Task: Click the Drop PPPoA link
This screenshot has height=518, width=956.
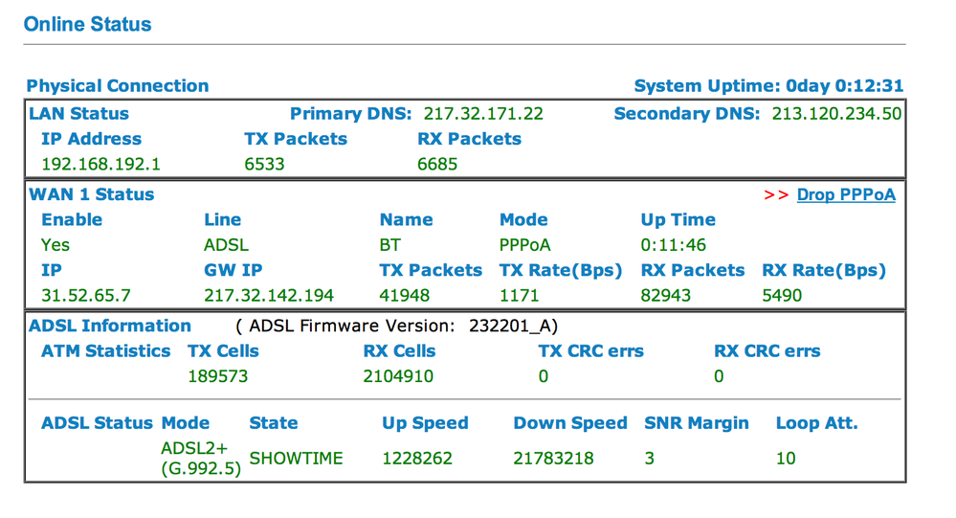Action: pyautogui.click(x=846, y=194)
